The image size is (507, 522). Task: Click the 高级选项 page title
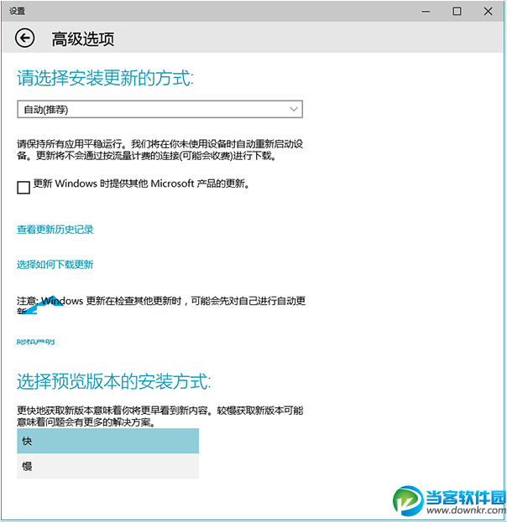tap(83, 39)
